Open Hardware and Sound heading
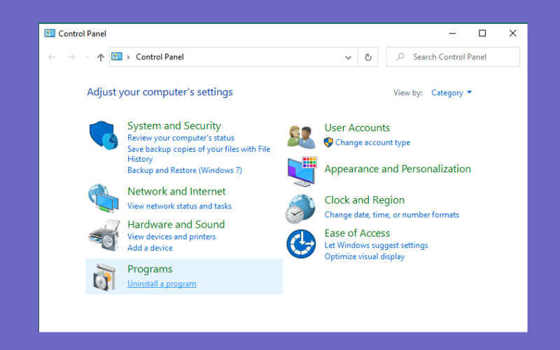This screenshot has height=350, width=560. coord(176,225)
